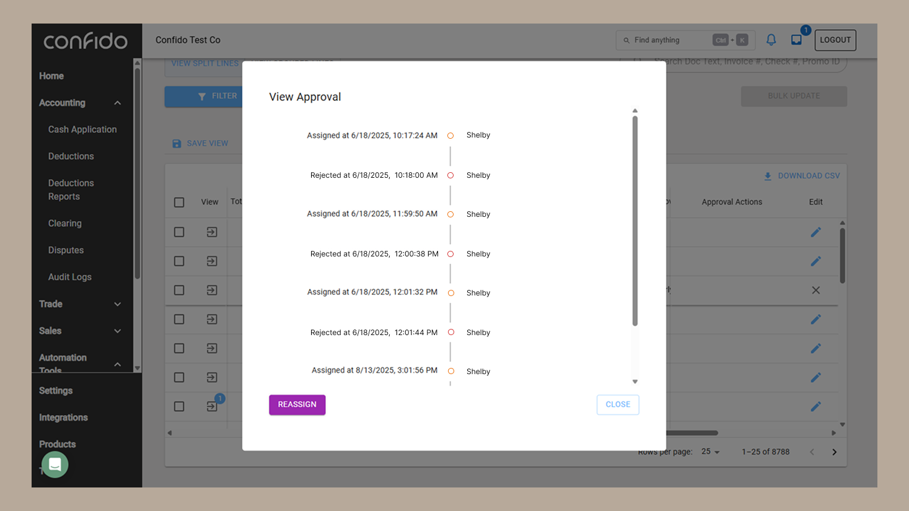Check the sixth table row checkbox
The width and height of the screenshot is (909, 511).
click(x=179, y=377)
